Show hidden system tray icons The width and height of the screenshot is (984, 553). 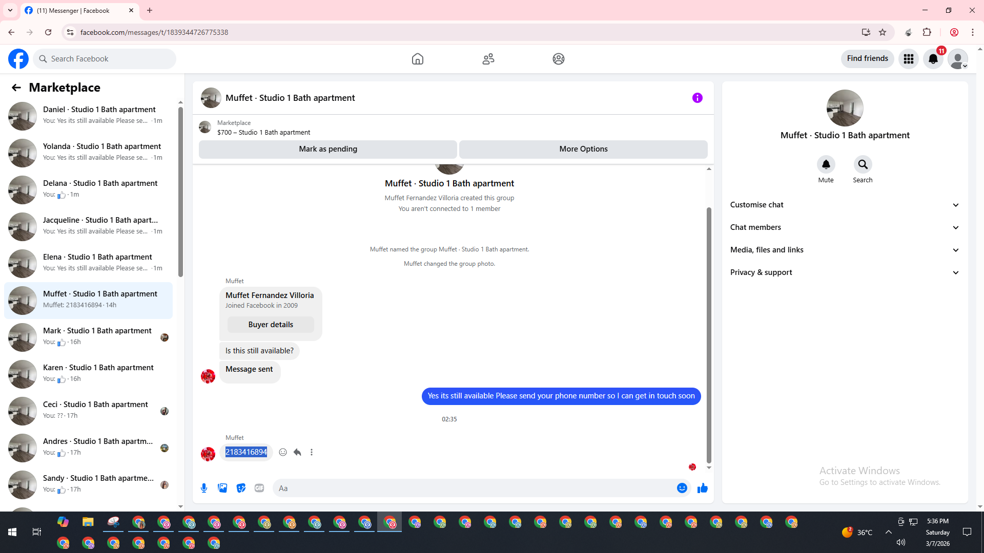tap(889, 532)
